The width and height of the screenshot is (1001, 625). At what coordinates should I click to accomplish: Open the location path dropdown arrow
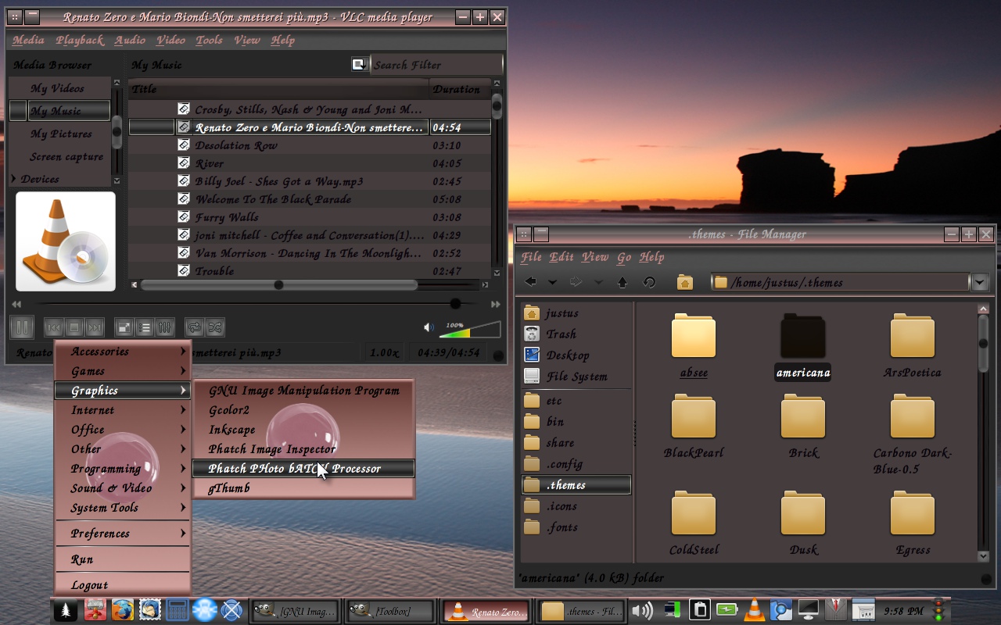980,282
